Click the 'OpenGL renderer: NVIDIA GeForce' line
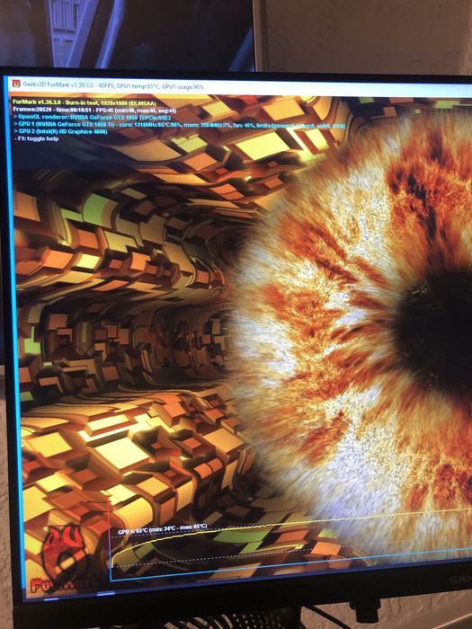The width and height of the screenshot is (472, 629). pos(93,117)
